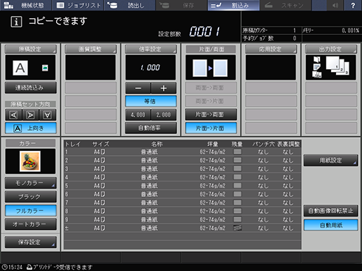Open the help question mark icon
Image resolution: width=362 pixels, height=271 pixels.
pos(353,5)
